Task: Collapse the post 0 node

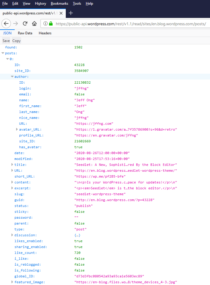Action: pos(7,59)
